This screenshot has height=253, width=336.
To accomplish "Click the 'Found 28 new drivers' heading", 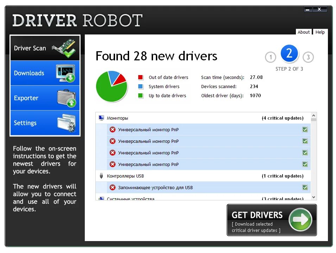I will coord(156,56).
